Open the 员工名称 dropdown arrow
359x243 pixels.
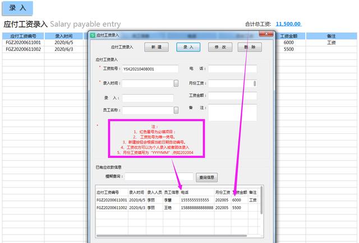[x=176, y=110]
